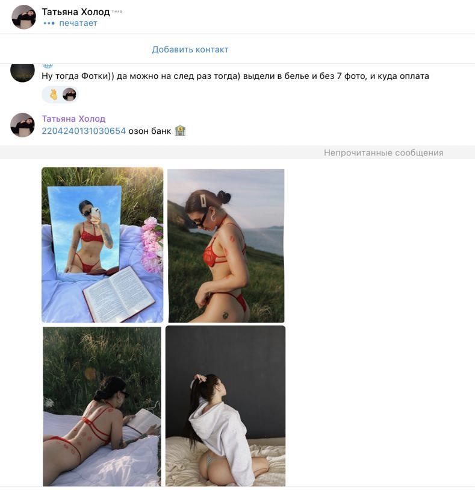Screen dimensions: 475x490
Task: Click the purple Татьяна Холод sender name
Action: pyautogui.click(x=73, y=119)
